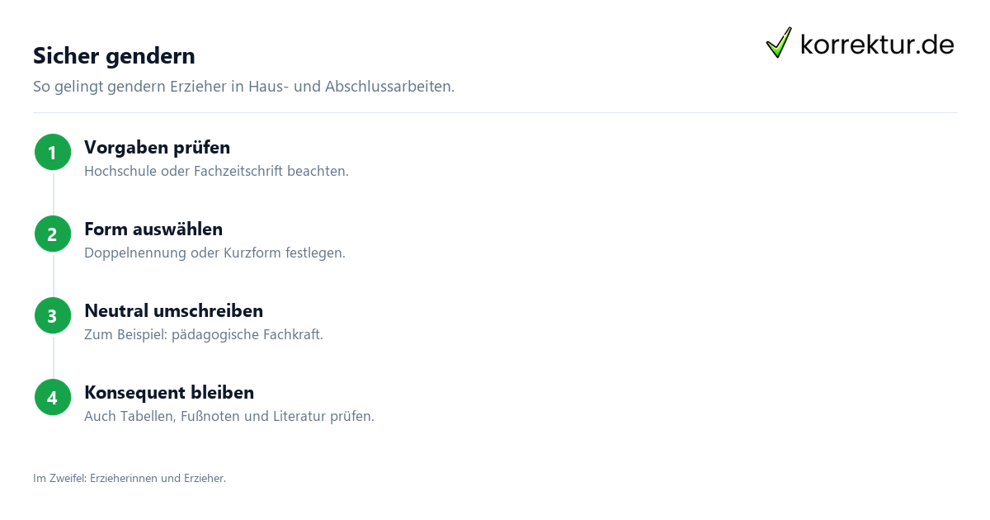This screenshot has width=990, height=520.
Task: Click the 'Im Zweifel' footer note
Action: coord(130,478)
